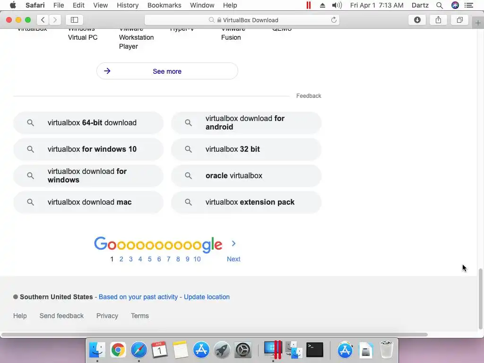
Task: Open the Window menu
Action: tap(202, 5)
